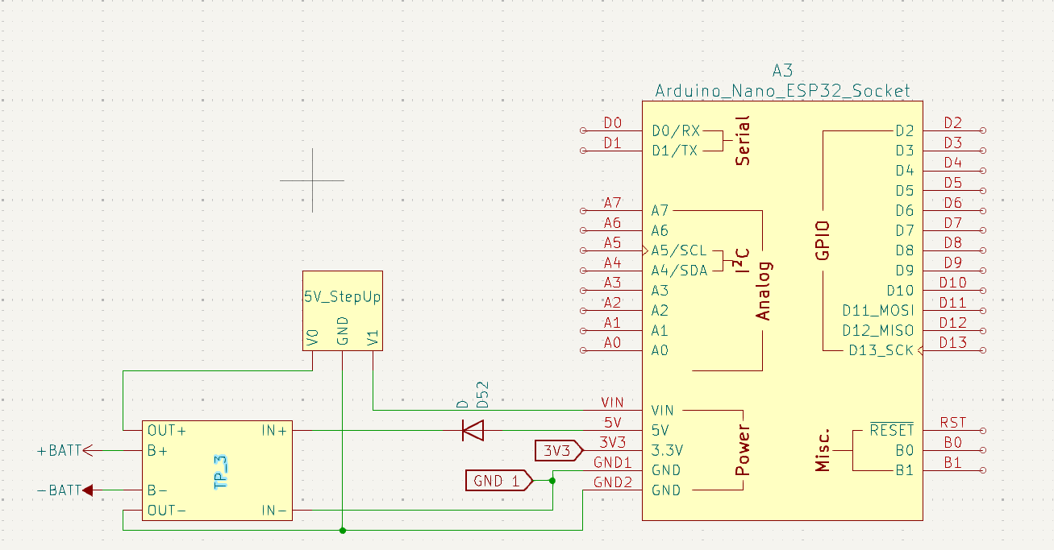
Task: Click the Serial group label
Action: click(743, 141)
